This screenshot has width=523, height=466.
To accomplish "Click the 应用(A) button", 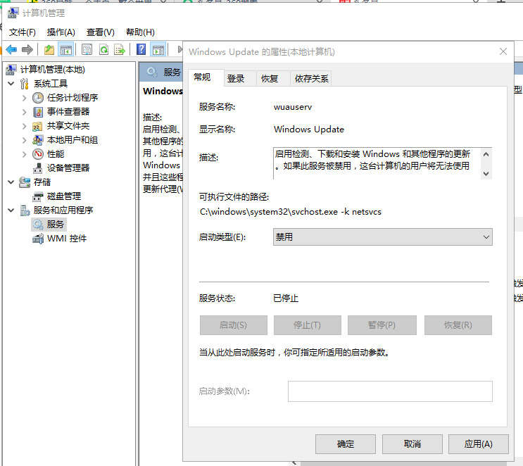I will click(479, 444).
